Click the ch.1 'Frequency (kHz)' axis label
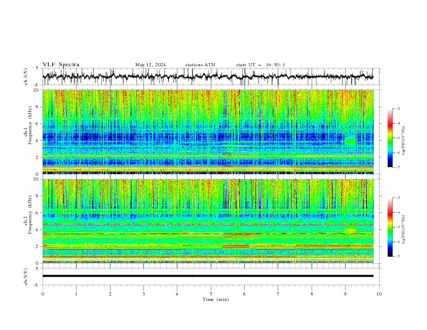Image resolution: width=427 pixels, height=330 pixels. [30, 124]
